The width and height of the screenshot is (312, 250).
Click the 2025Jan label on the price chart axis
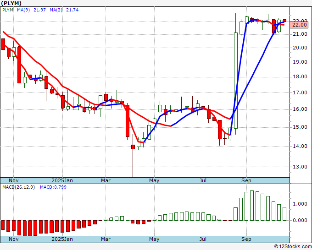[62, 180]
